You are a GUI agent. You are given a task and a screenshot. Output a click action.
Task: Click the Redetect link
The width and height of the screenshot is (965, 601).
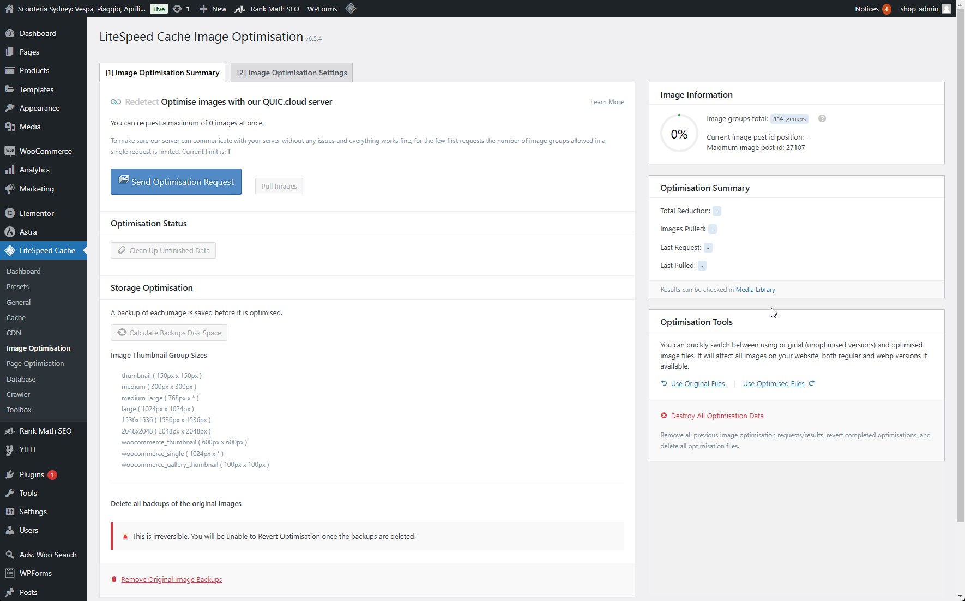pos(142,102)
